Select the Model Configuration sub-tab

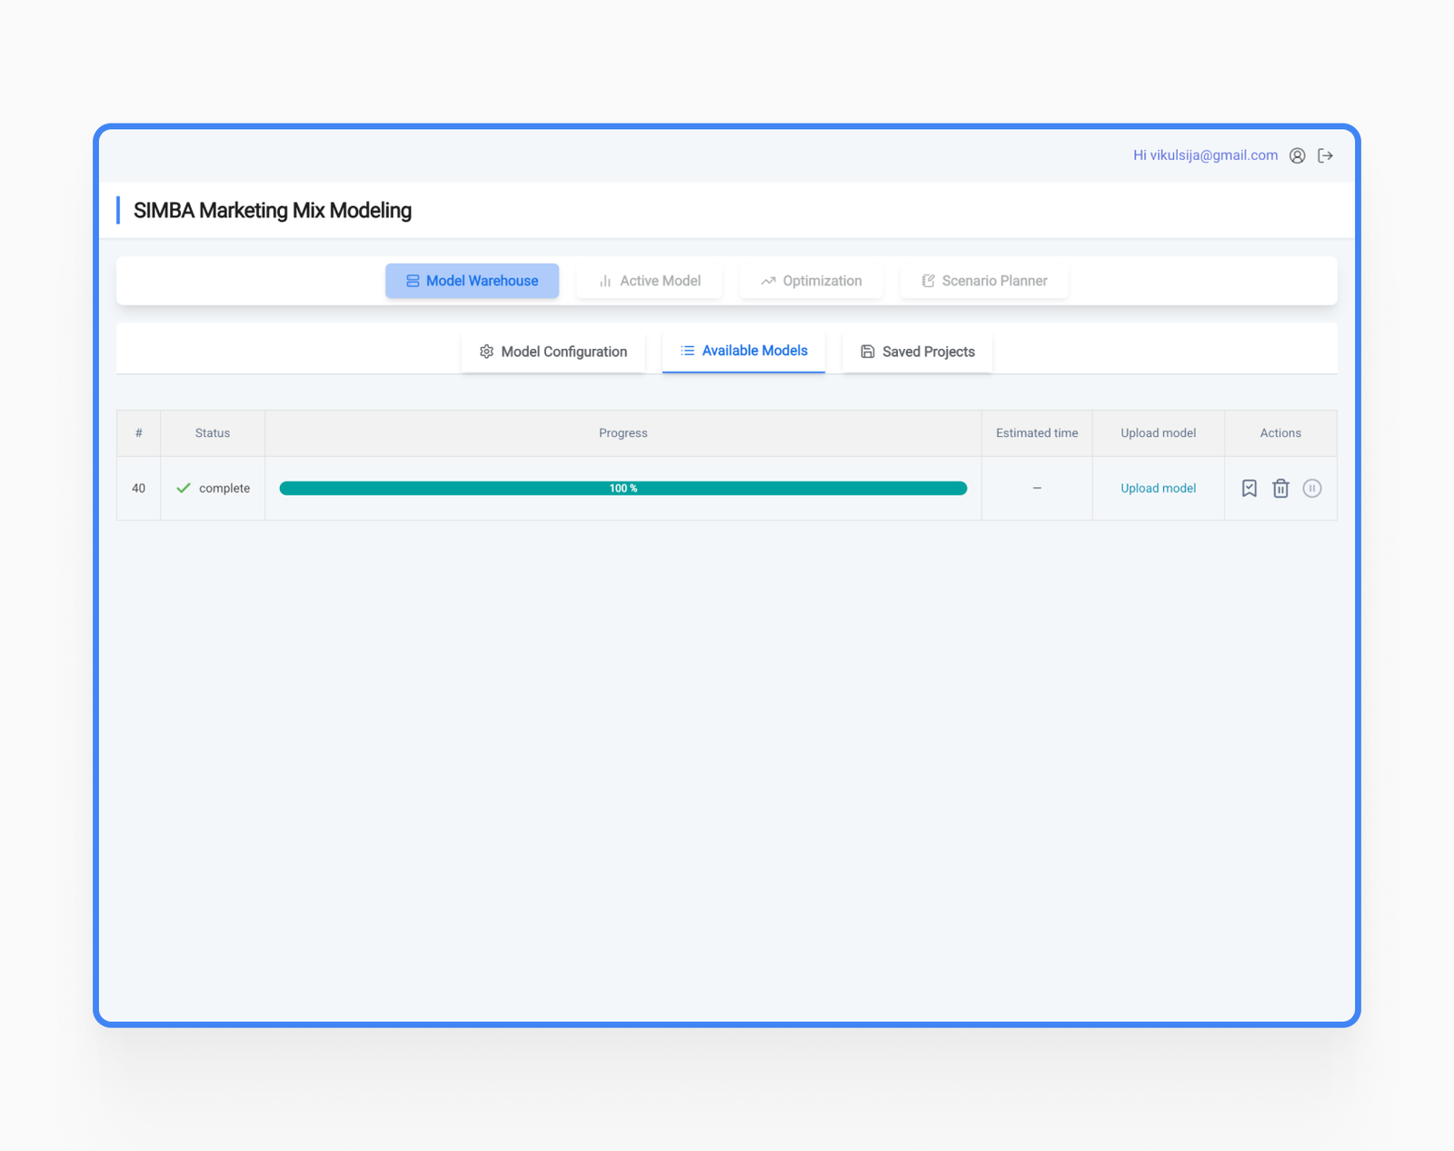click(x=553, y=352)
